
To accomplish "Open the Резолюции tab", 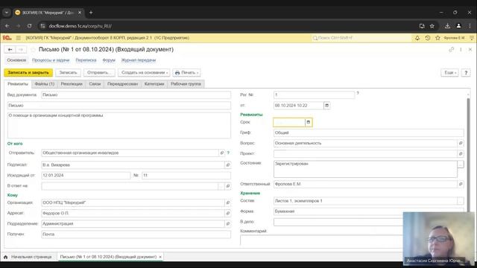I will tap(72, 84).
